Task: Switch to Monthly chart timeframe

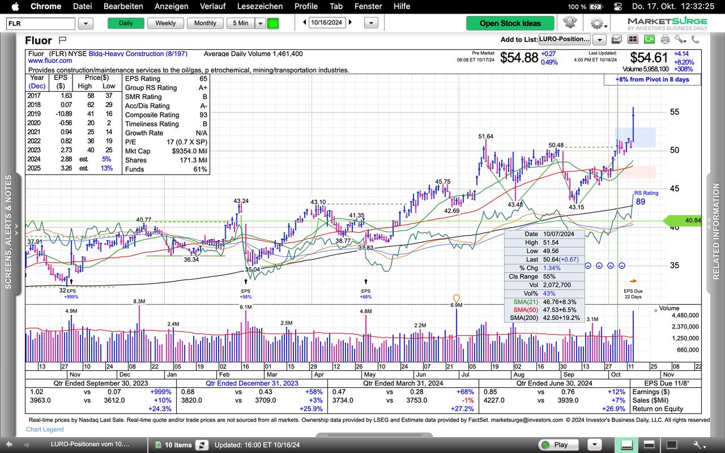Action: pyautogui.click(x=205, y=23)
